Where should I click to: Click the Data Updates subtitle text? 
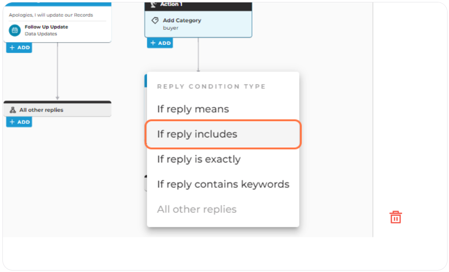pos(41,34)
